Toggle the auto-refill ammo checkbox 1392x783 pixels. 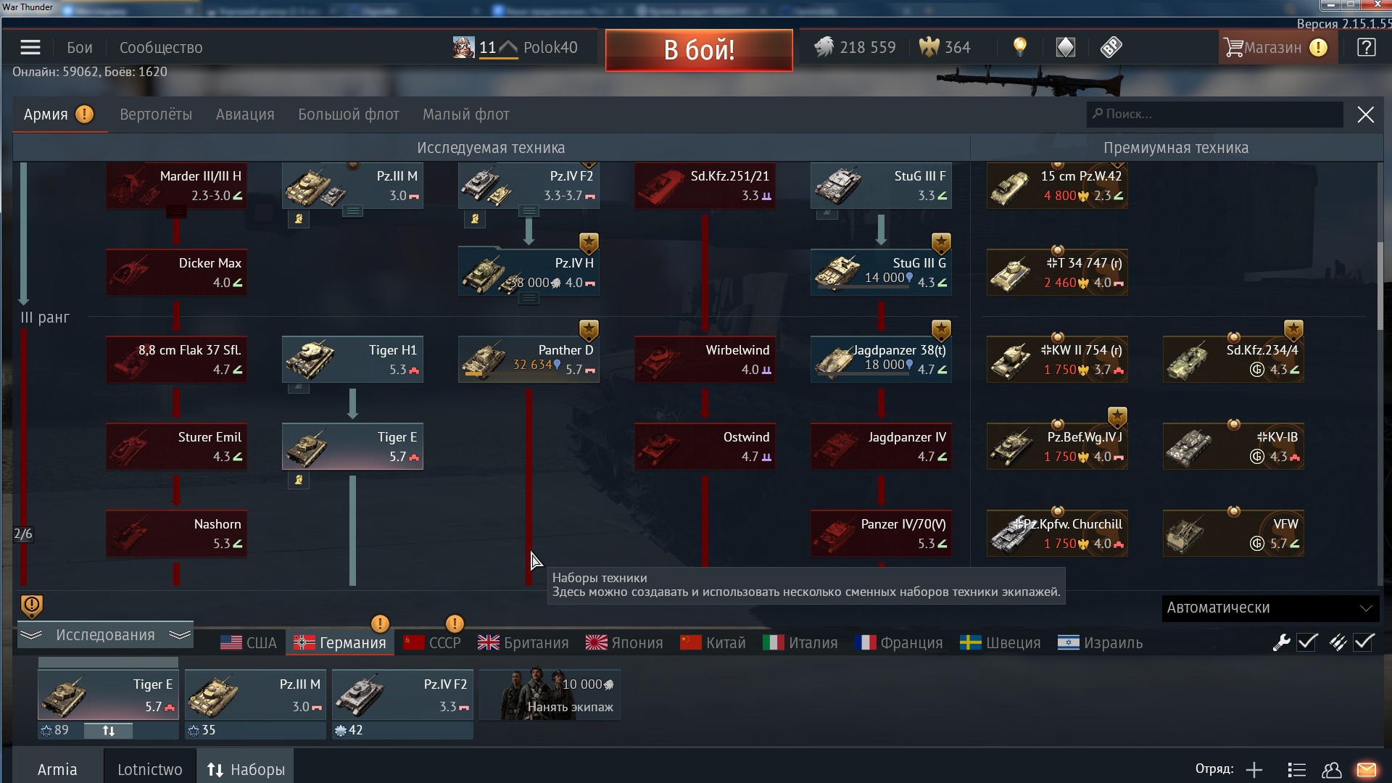1364,642
